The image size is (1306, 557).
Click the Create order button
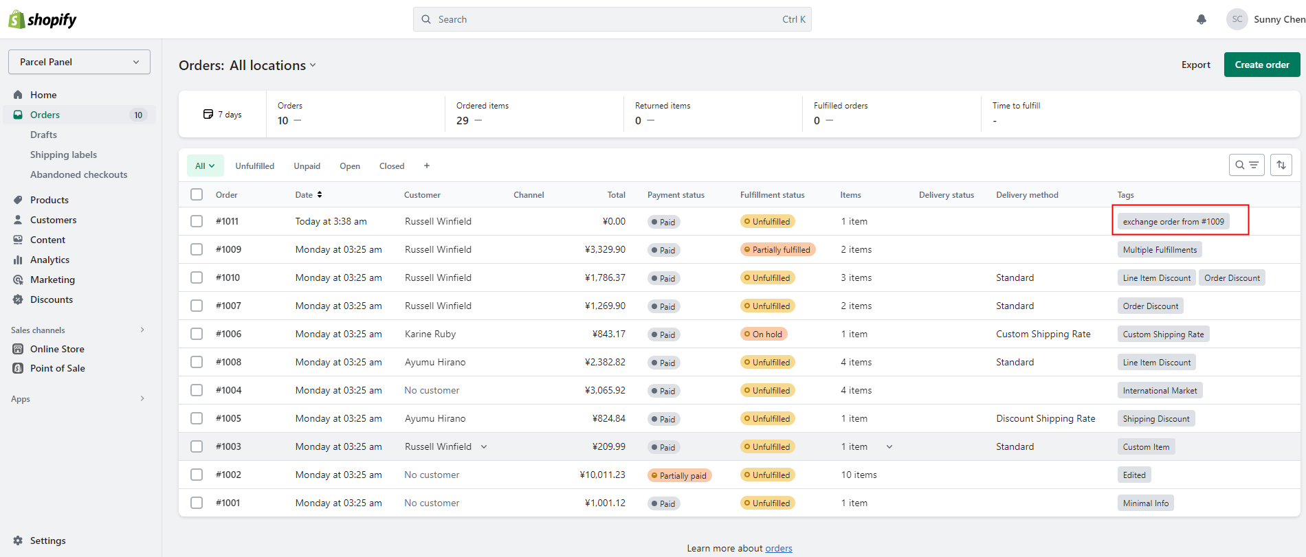(x=1261, y=65)
